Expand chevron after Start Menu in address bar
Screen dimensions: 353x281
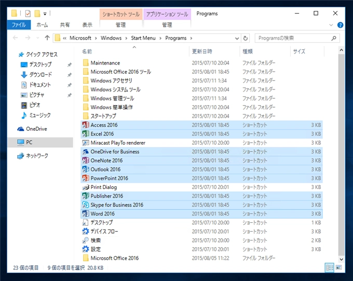[160, 38]
